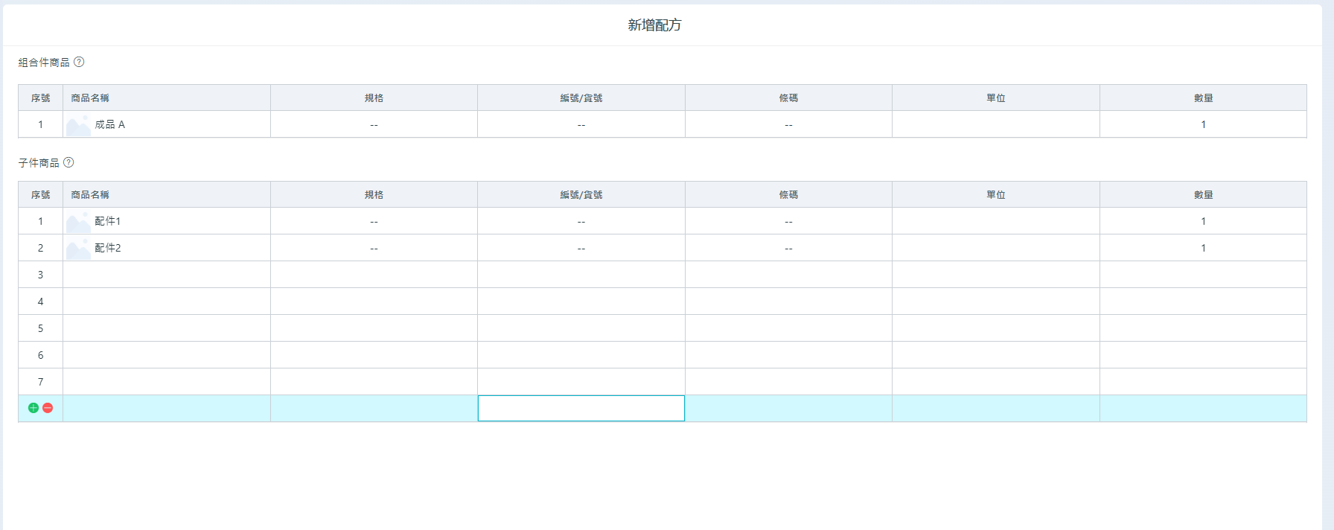Screen dimensions: 1334x530
Task: Click the 條碼 cell in the highlighted row
Action: pos(788,408)
